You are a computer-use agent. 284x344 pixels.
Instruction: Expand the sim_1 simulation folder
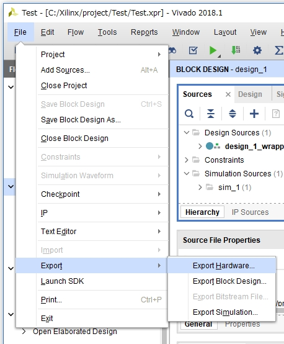coord(200,187)
